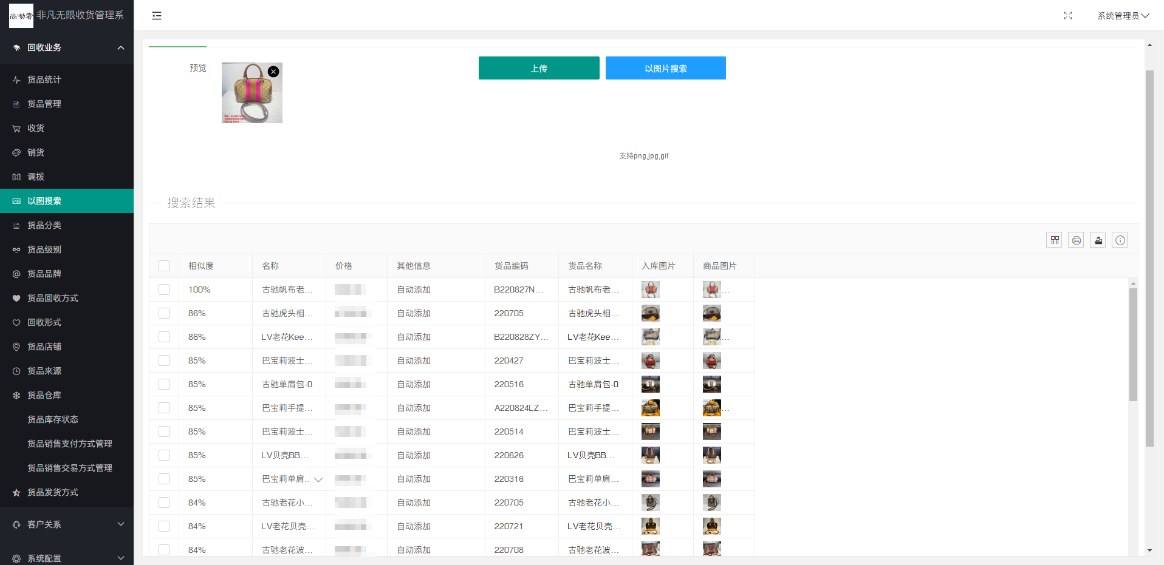The height and width of the screenshot is (565, 1164).
Task: Expand the 巴宝莉单肩 name cell arrow
Action: pyautogui.click(x=318, y=479)
